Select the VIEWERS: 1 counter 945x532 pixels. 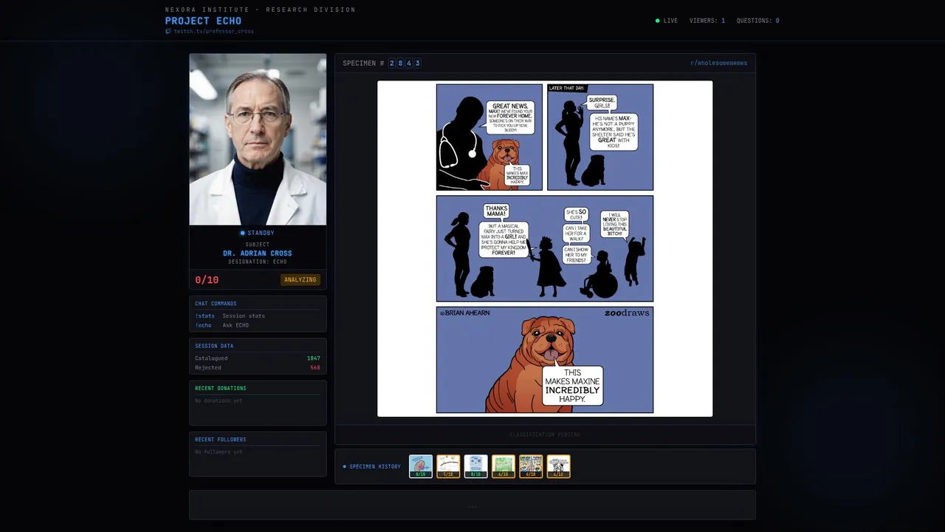[707, 21]
